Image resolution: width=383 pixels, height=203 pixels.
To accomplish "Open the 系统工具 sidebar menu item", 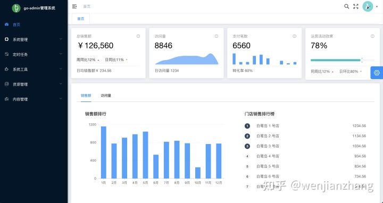I will (x=34, y=69).
